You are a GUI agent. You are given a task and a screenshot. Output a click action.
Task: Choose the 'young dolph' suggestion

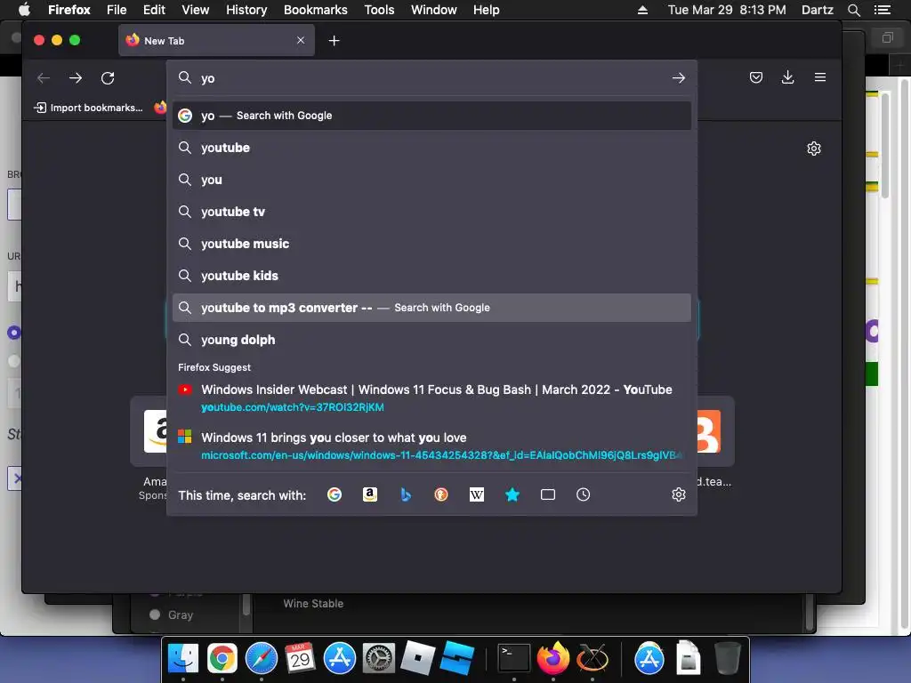click(431, 340)
